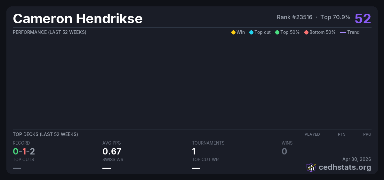Click the 0-1-2 record value
The height and width of the screenshot is (180, 384).
point(24,151)
